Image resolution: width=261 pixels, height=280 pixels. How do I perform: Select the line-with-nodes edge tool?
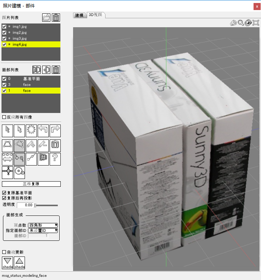[31, 159]
